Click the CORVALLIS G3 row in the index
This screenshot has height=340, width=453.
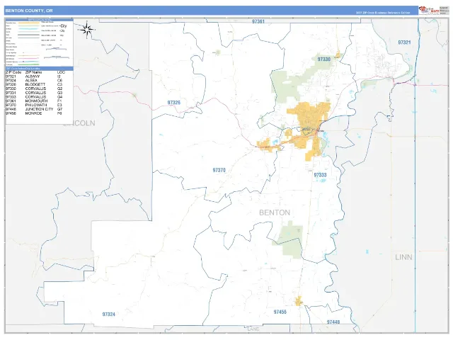point(40,93)
